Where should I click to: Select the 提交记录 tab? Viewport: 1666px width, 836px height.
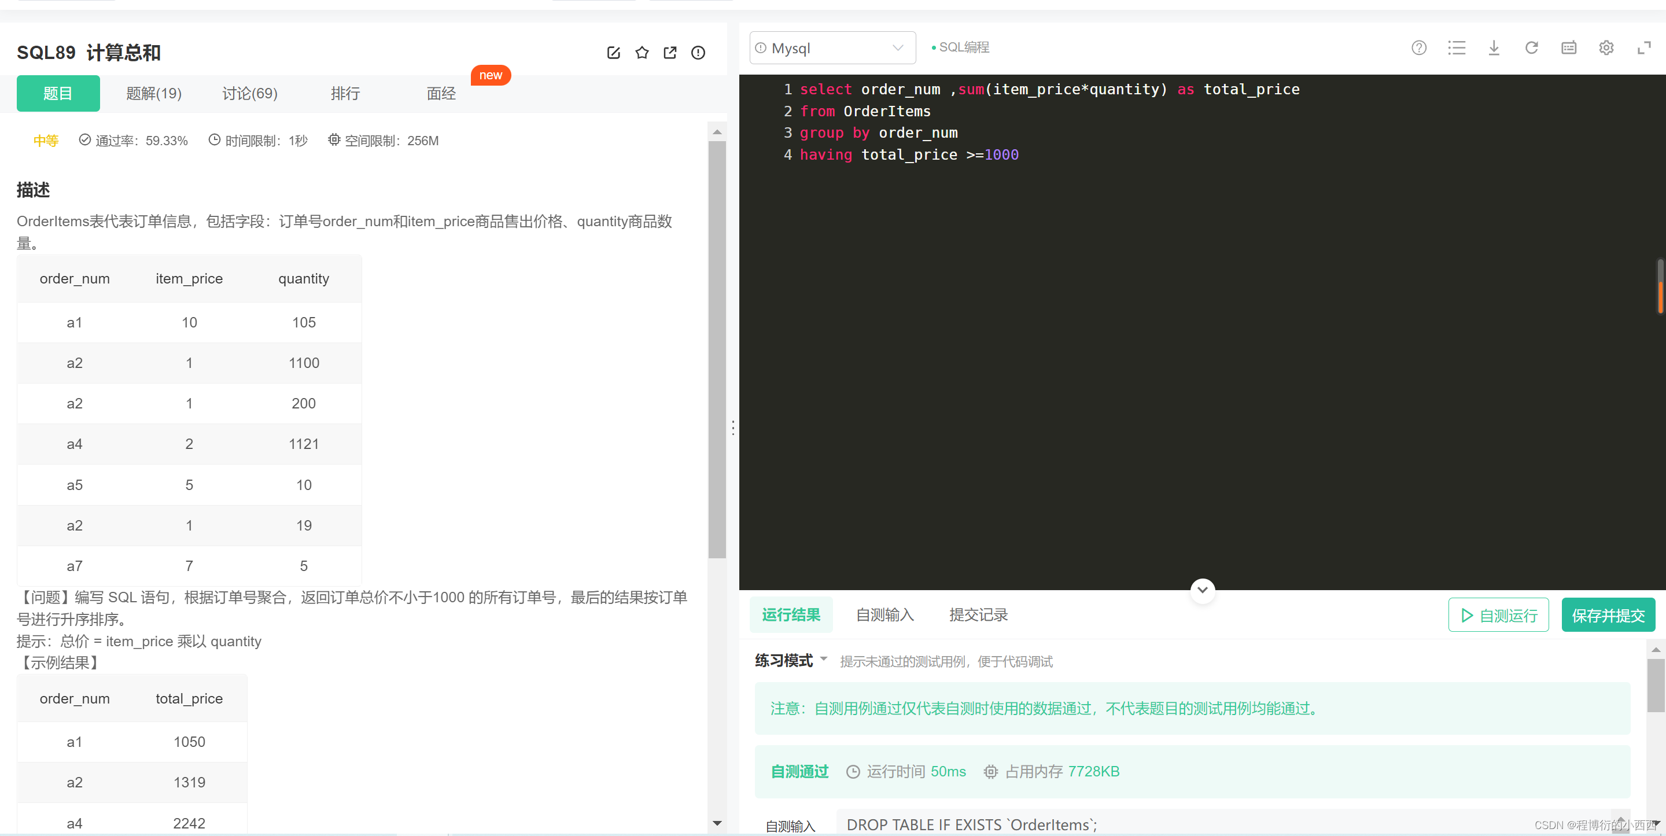coord(979,614)
